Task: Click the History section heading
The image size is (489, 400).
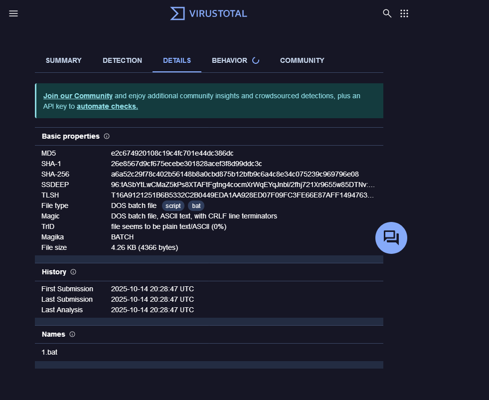Action: point(54,272)
